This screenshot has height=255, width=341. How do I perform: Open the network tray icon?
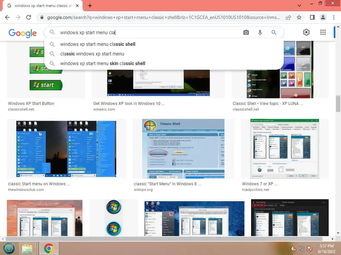point(302,249)
